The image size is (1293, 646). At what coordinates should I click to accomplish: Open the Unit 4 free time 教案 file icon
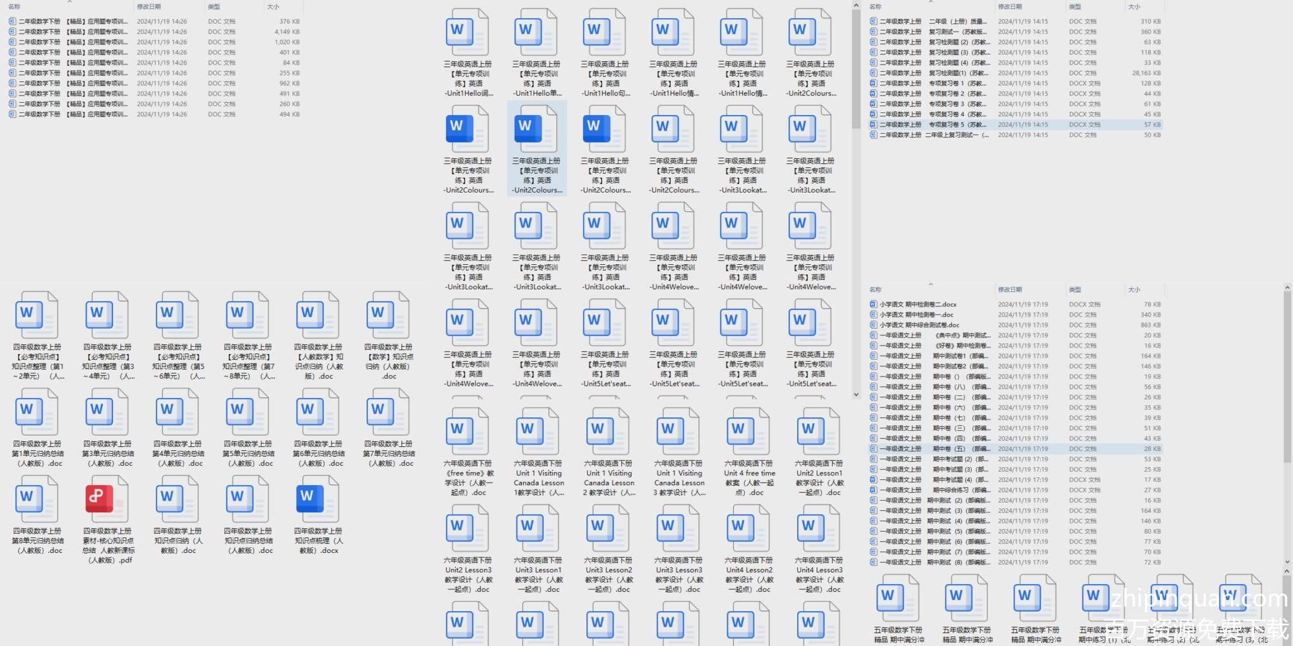(x=749, y=431)
